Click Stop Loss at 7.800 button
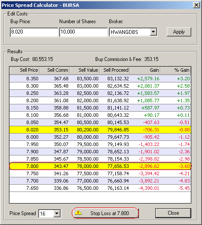Image resolution: width=202 pixels, height=225 pixels. pyautogui.click(x=105, y=213)
